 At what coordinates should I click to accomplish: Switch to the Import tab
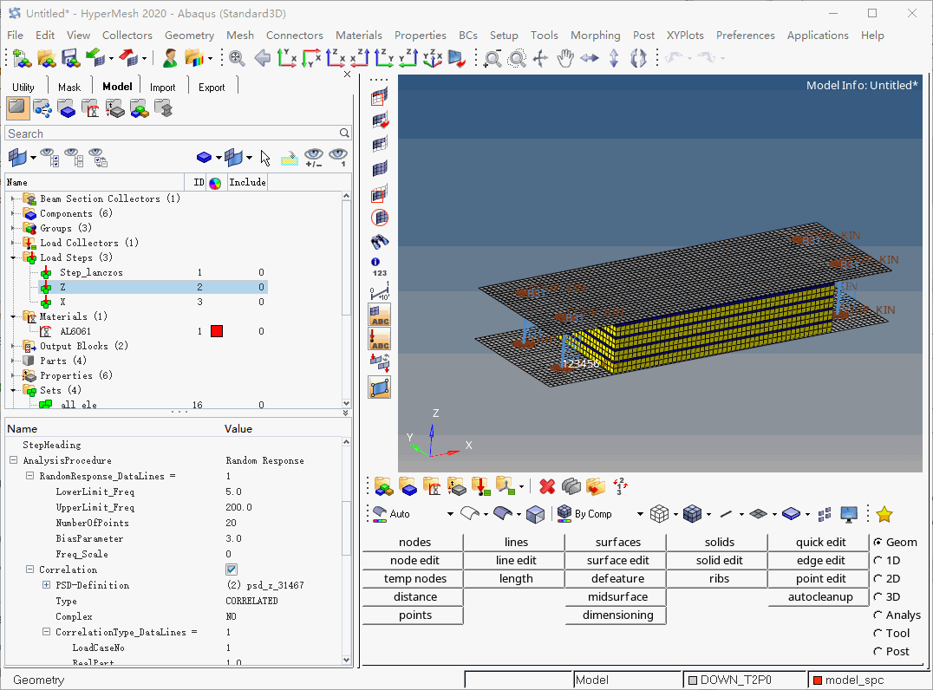[x=162, y=87]
